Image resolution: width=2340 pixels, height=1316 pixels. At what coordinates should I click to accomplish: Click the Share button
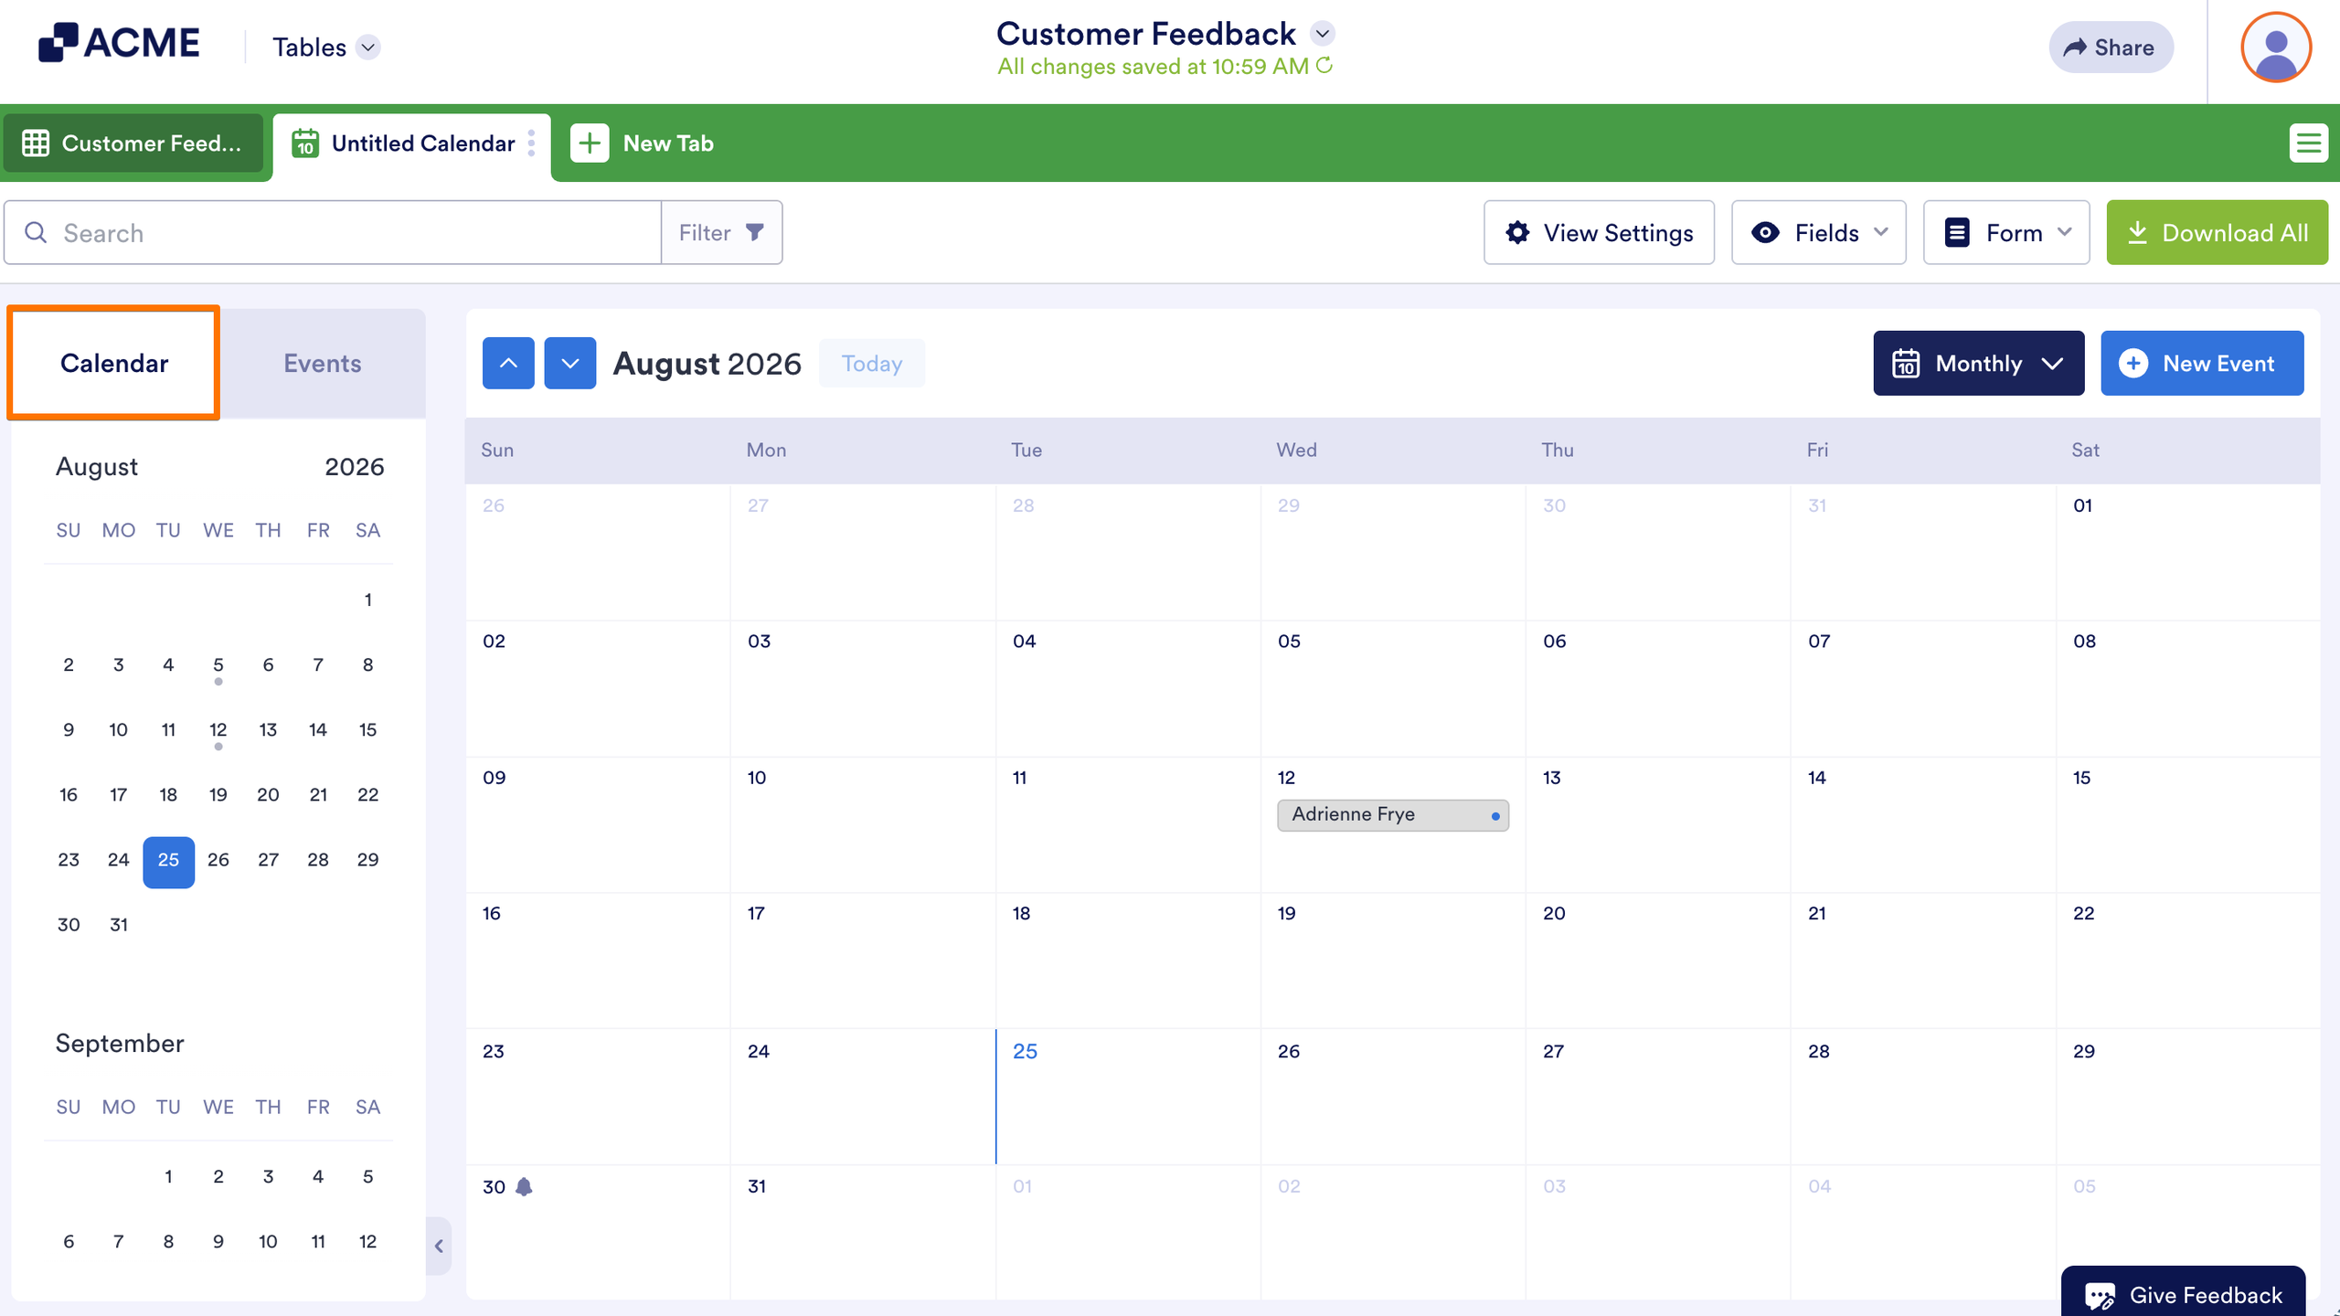(2111, 48)
